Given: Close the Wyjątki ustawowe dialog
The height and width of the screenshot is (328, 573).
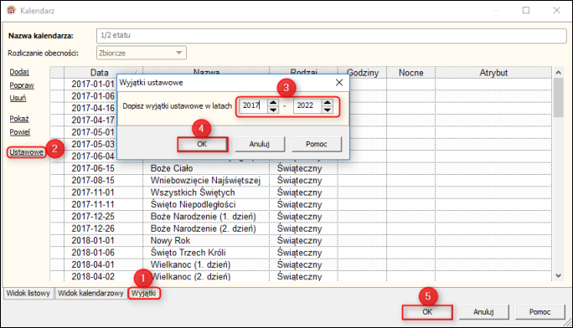Looking at the screenshot, I should pos(339,83).
